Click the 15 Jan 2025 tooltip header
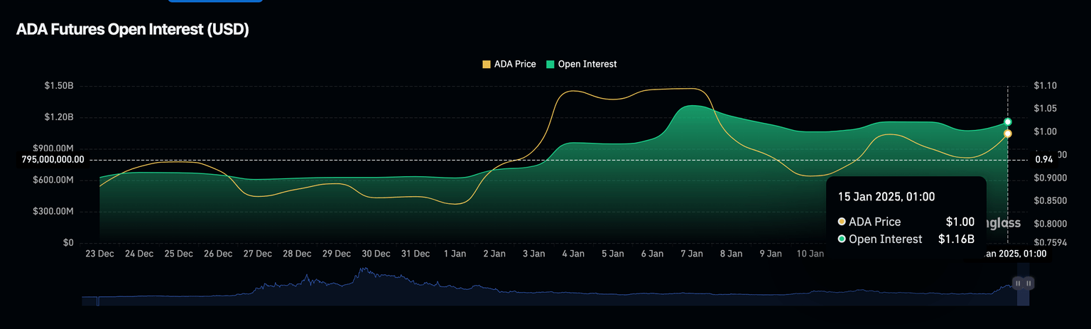 pos(886,197)
